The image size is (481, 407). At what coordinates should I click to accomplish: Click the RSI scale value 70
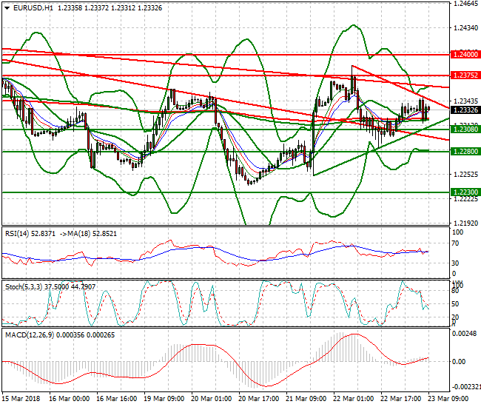click(x=456, y=243)
